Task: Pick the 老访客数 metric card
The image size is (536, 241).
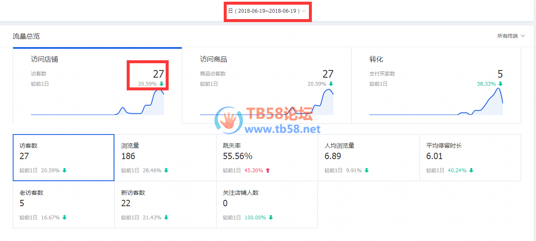Action: pyautogui.click(x=64, y=205)
